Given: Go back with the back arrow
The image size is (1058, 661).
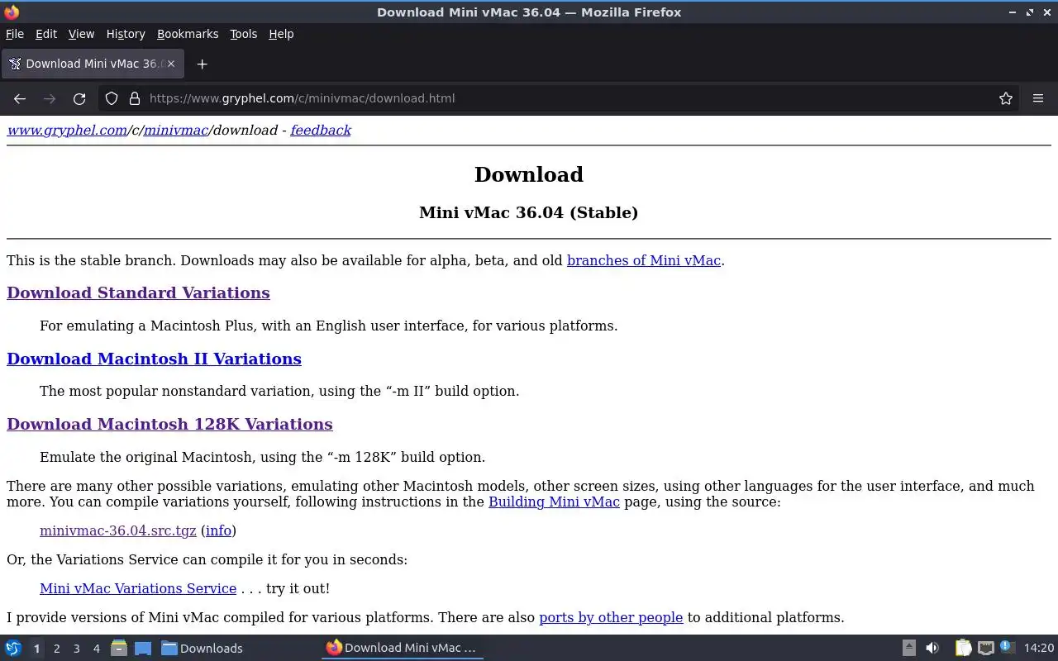Looking at the screenshot, I should 20,98.
